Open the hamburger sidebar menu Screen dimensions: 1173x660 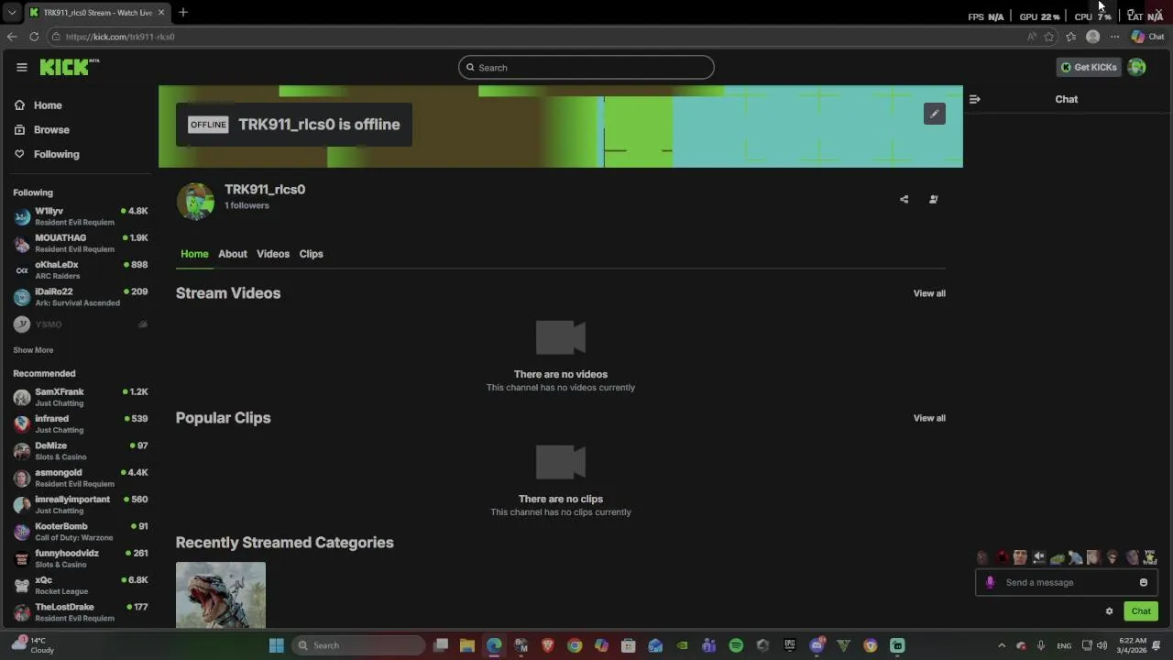pyautogui.click(x=21, y=67)
